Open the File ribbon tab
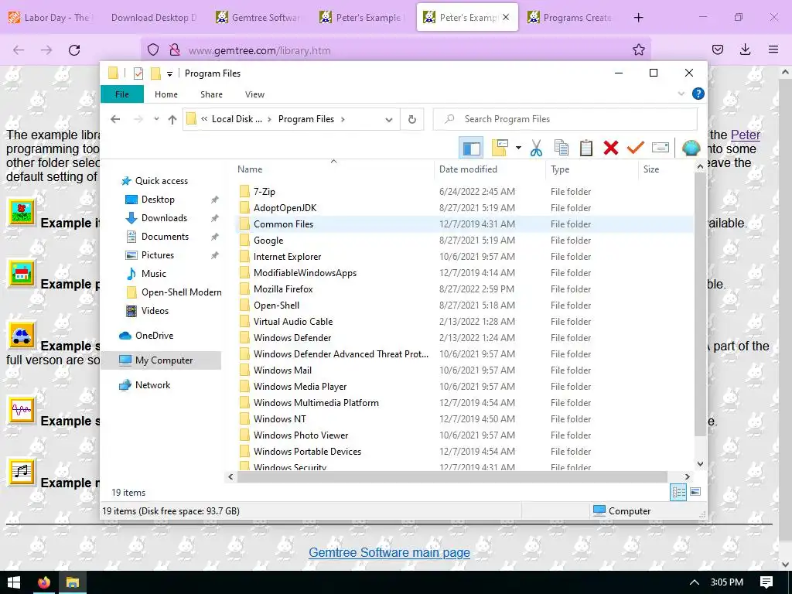The image size is (792, 594). point(122,94)
